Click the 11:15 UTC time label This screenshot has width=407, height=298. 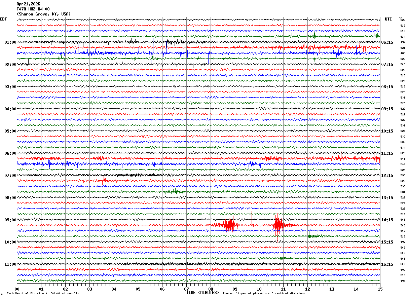pyautogui.click(x=387, y=153)
